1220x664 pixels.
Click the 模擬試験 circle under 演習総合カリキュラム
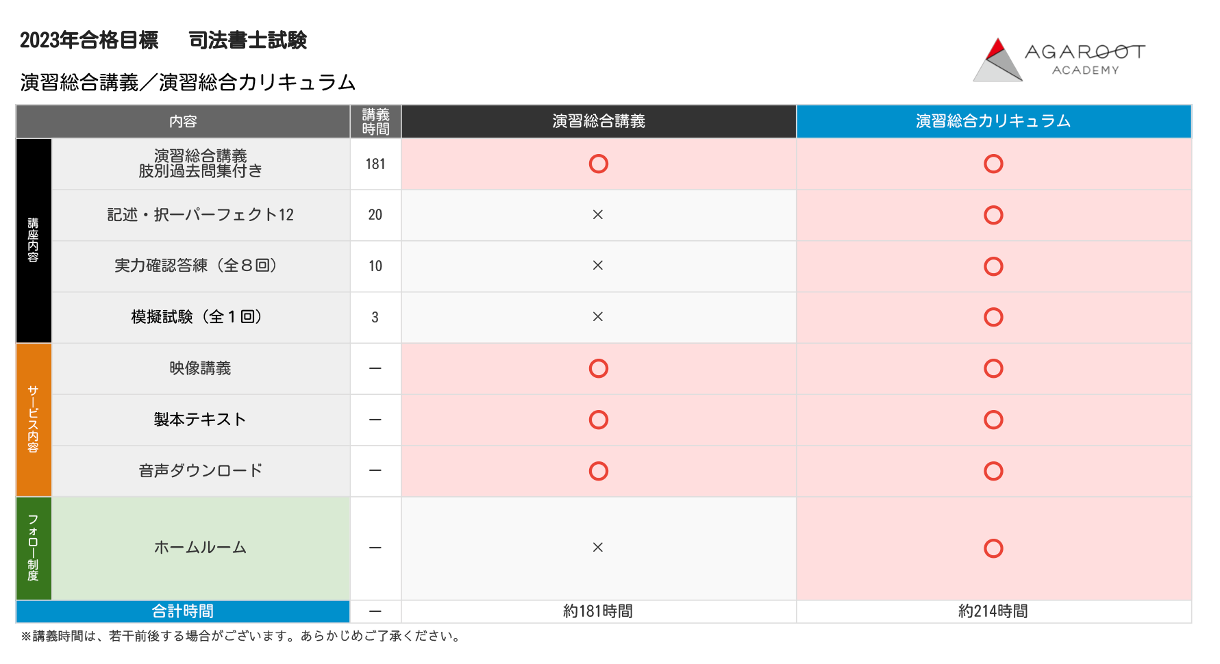(x=993, y=317)
